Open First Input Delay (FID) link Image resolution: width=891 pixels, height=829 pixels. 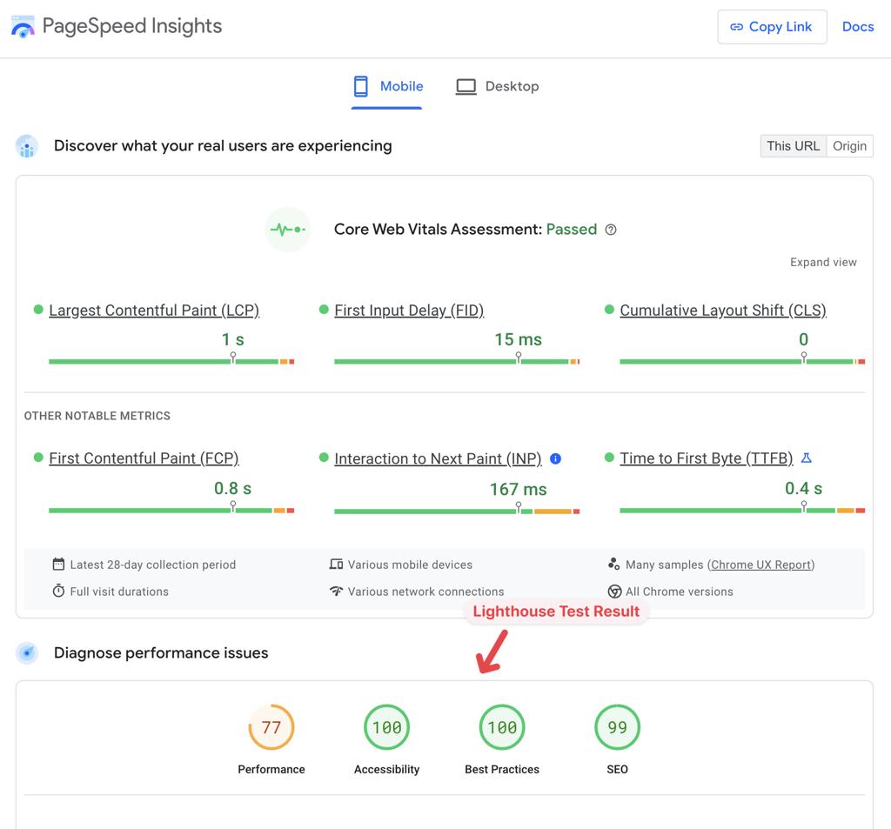click(409, 311)
